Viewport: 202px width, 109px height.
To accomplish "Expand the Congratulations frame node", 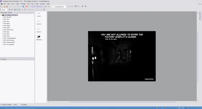I will [x=3, y=38].
